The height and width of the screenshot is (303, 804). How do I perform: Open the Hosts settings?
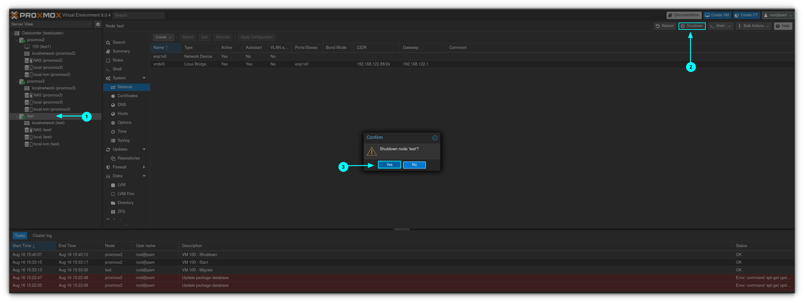[x=123, y=114]
